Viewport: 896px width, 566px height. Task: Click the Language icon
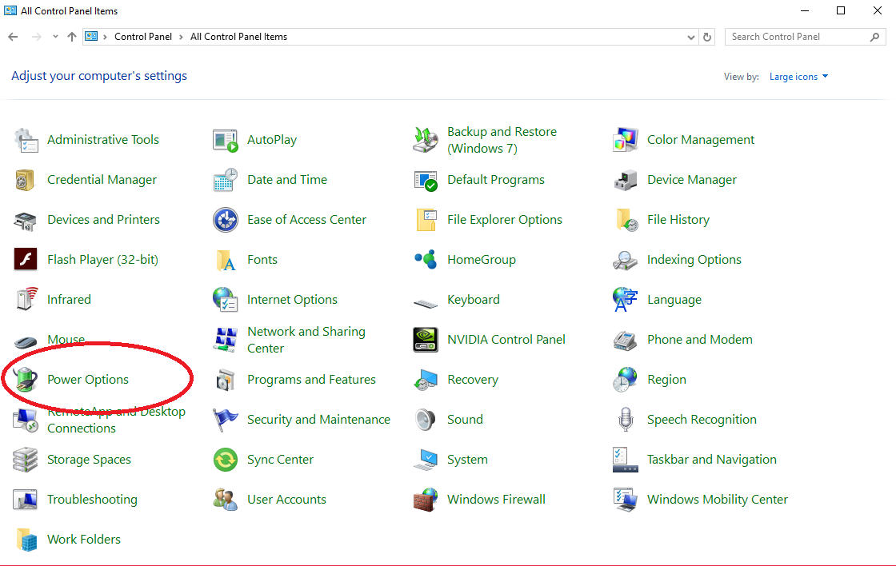coord(625,300)
